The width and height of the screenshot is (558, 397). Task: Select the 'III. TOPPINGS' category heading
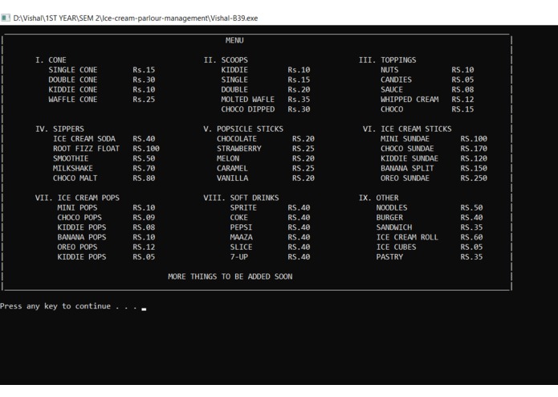tap(388, 59)
